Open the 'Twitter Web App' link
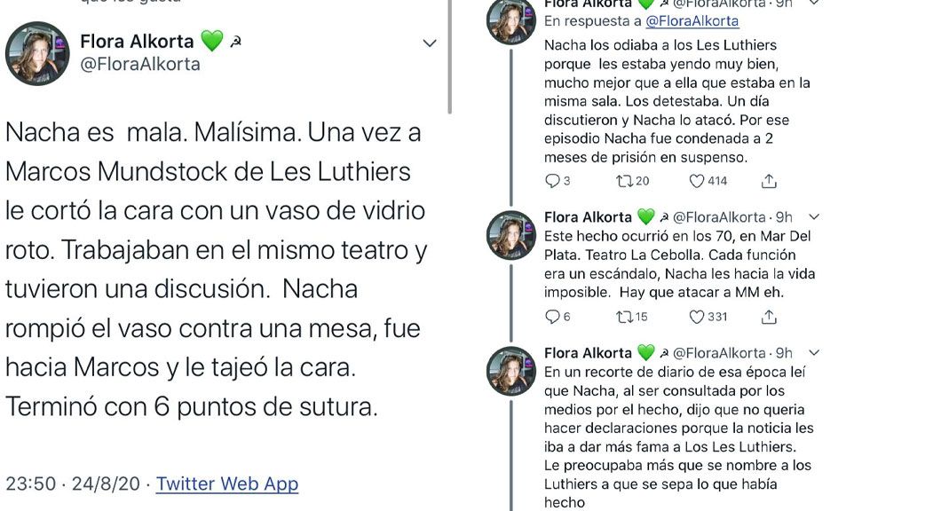The width and height of the screenshot is (941, 511). coord(226,483)
